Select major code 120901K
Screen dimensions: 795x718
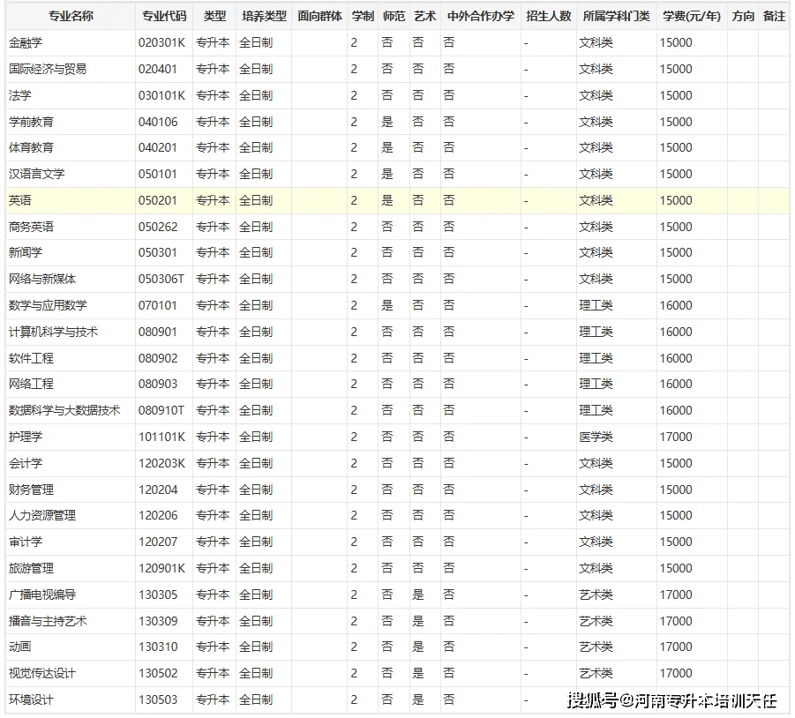[x=161, y=568]
